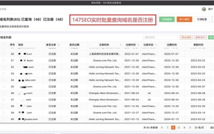The height and width of the screenshot is (134, 214).
Task: Click the green 开始查询 button
Action: pyautogui.click(x=167, y=19)
